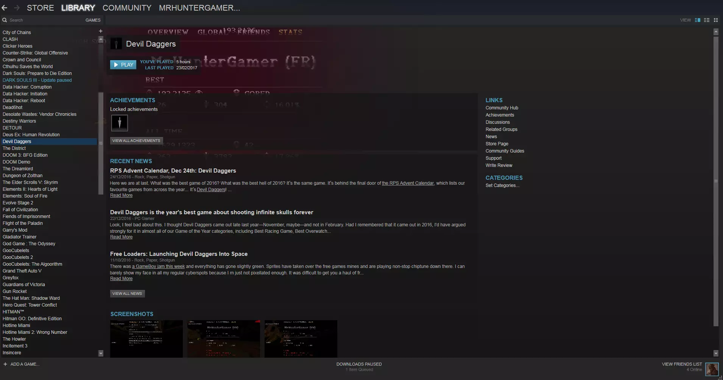Open the COMMUNITY tab

pos(127,8)
